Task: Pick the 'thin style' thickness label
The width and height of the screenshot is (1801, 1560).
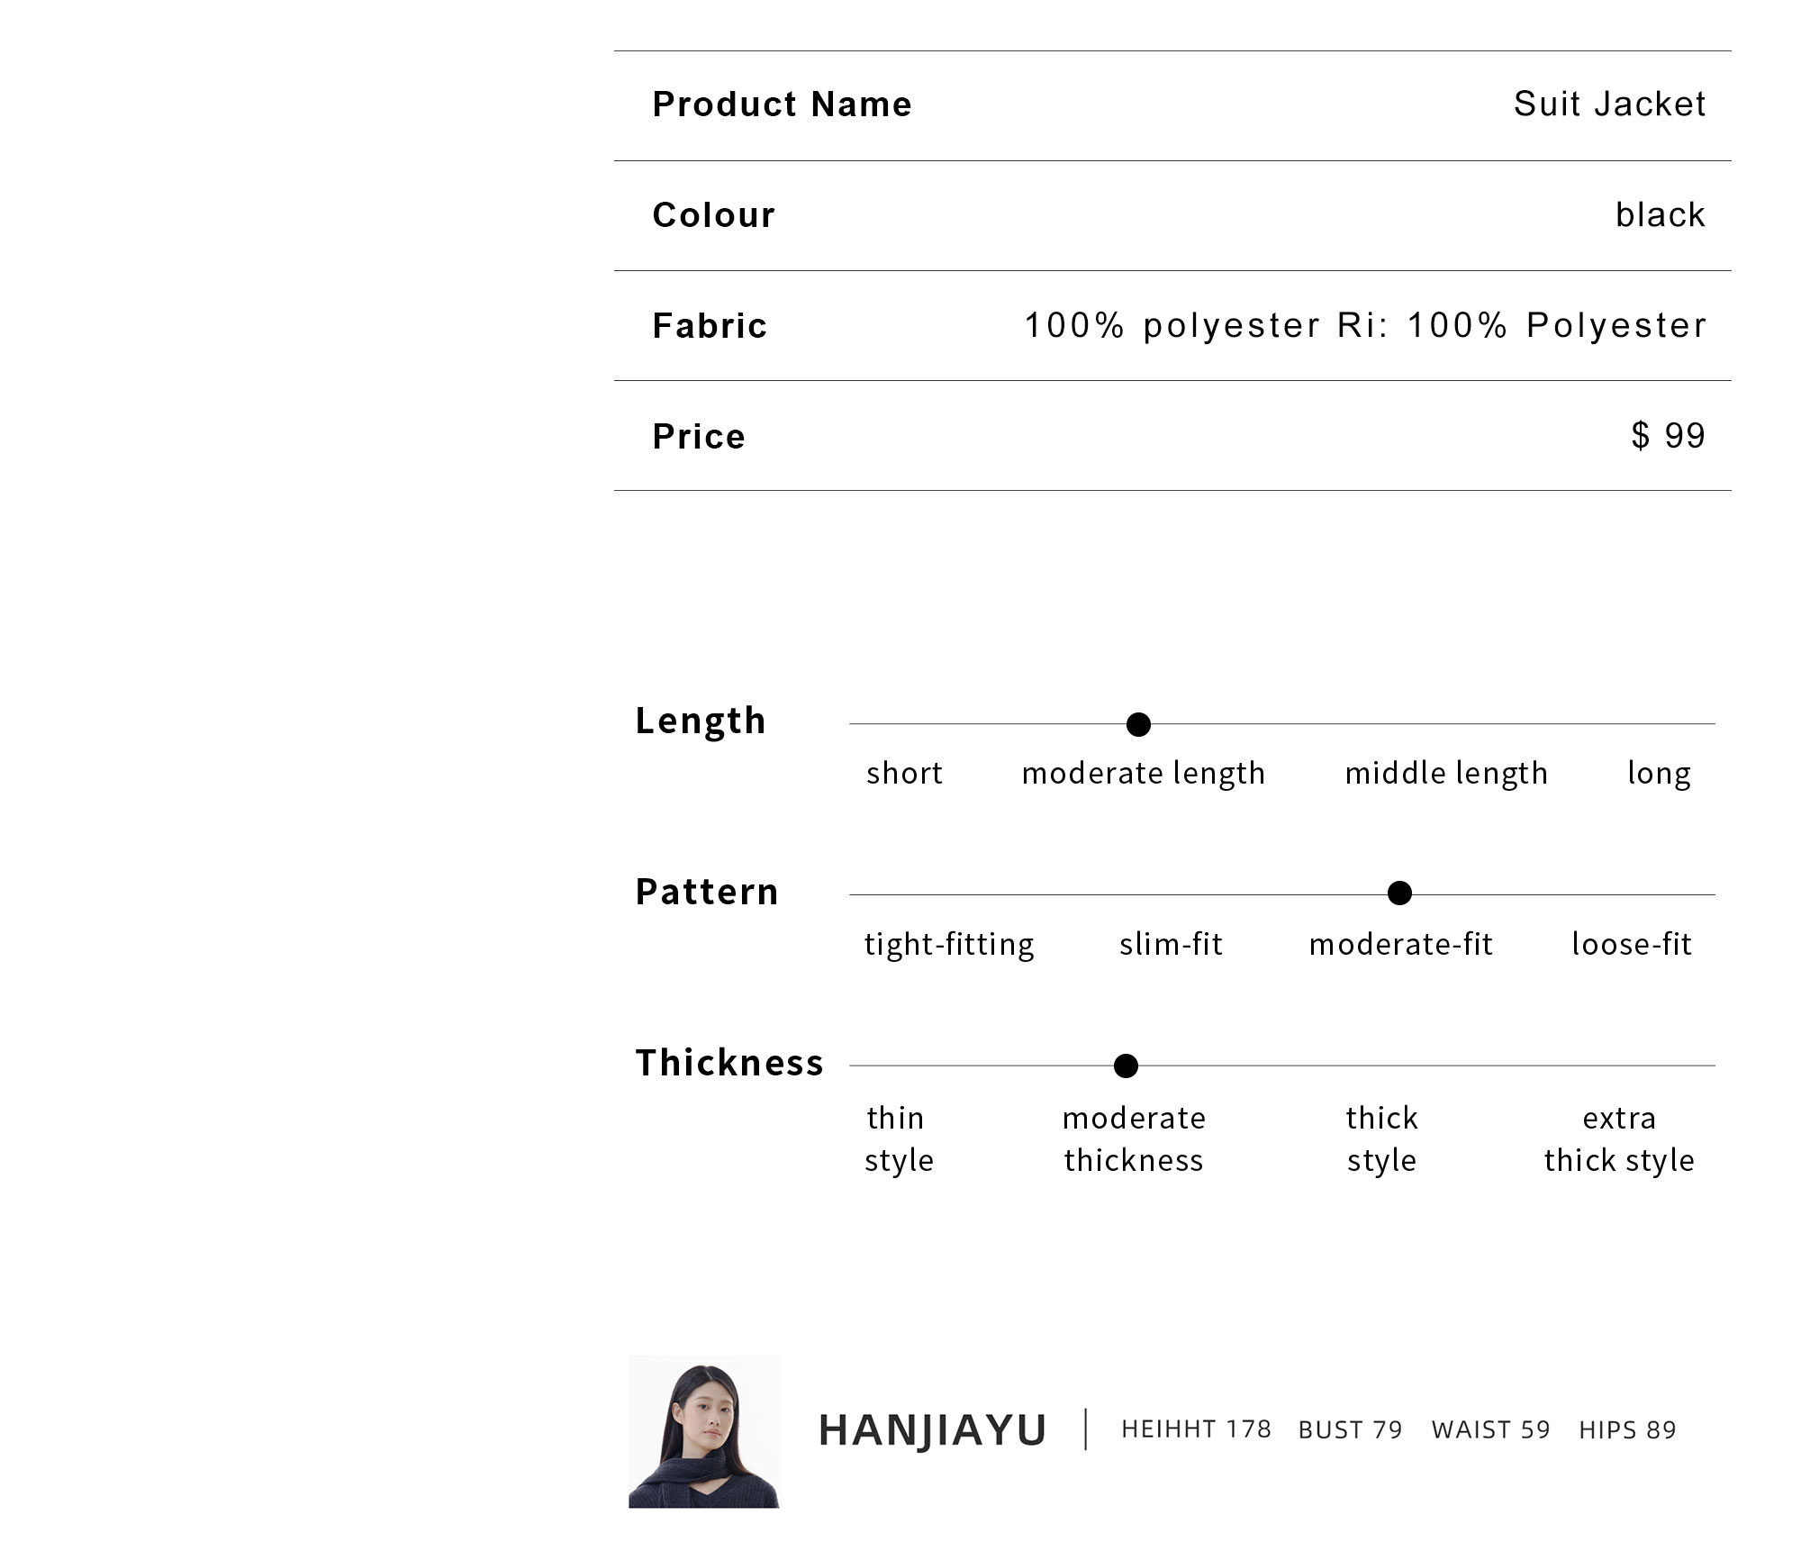Action: [899, 1139]
